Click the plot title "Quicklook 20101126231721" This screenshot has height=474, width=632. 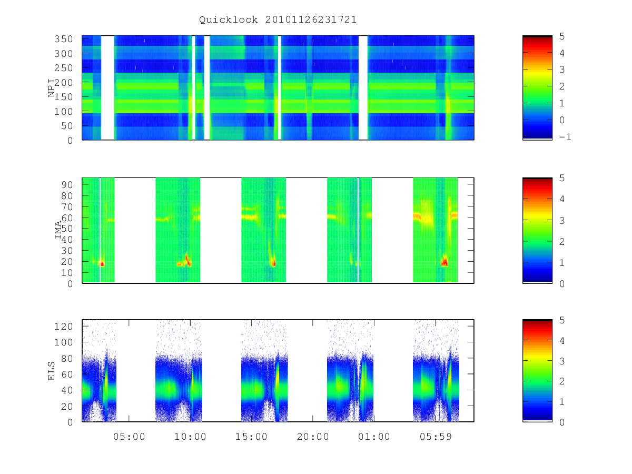[x=278, y=20]
